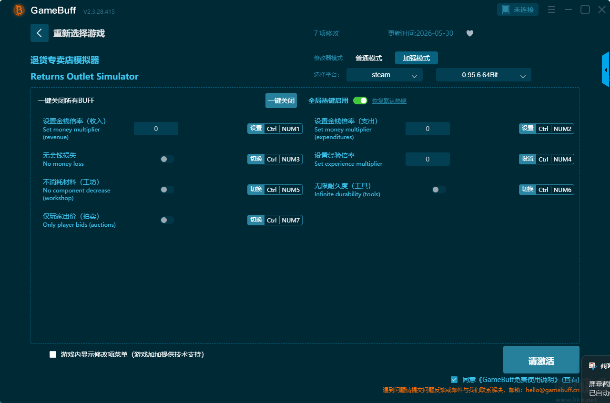
Task: Click 切换 button for Ctrl NUM3
Action: [256, 159]
